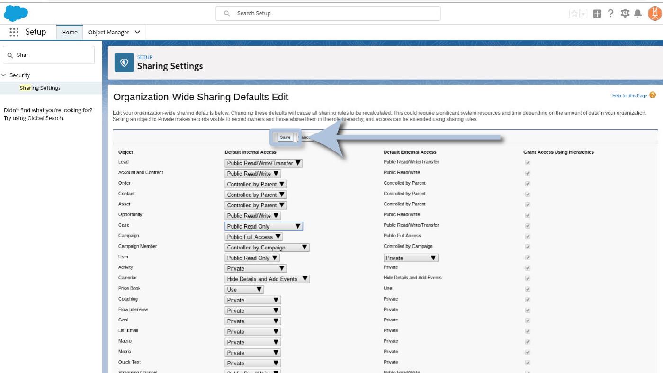Open Case default internal access dropdown
Screen dimensions: 663x373
(x=264, y=226)
